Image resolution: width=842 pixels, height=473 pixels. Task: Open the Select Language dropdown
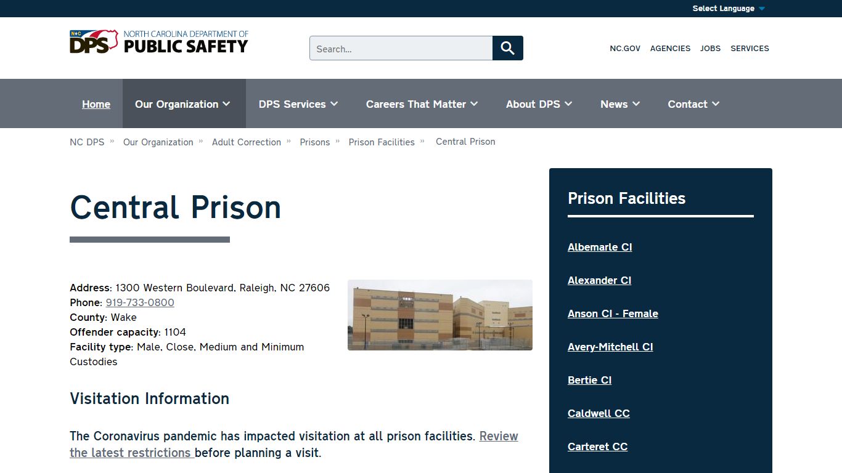click(728, 9)
